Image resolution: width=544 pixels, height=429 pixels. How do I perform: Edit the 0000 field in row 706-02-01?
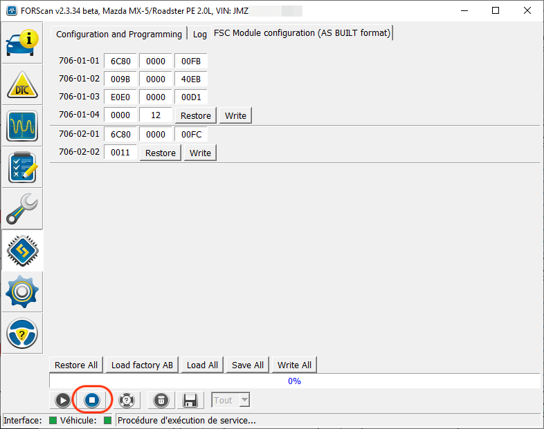click(156, 134)
